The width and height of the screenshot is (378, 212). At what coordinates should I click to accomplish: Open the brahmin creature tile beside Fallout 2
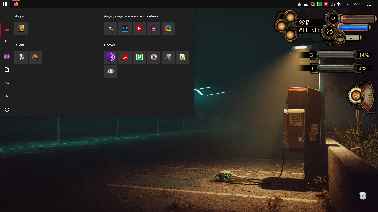pos(35,57)
